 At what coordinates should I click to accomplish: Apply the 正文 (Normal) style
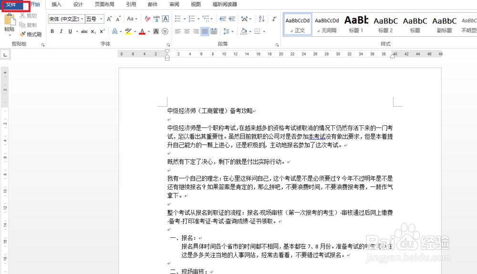pyautogui.click(x=298, y=24)
